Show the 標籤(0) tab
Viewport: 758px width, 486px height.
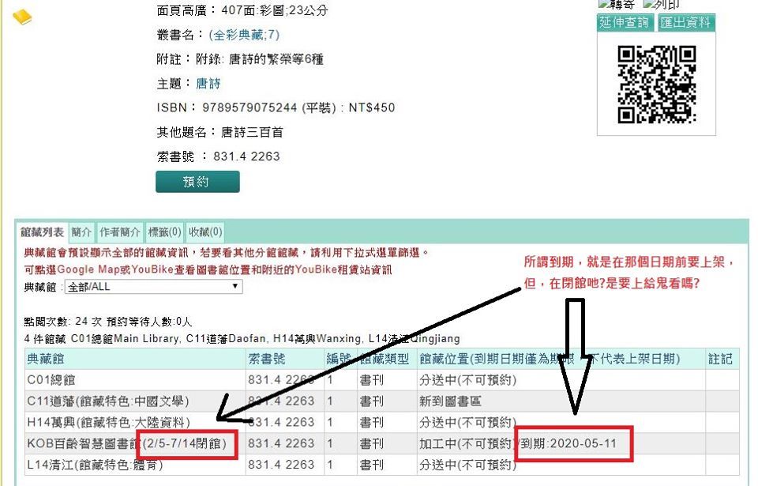coord(164,232)
